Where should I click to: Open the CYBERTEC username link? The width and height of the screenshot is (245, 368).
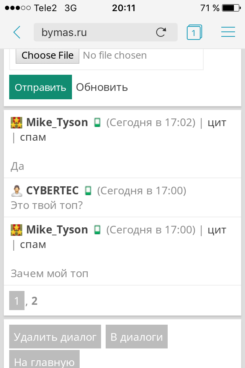point(52,191)
